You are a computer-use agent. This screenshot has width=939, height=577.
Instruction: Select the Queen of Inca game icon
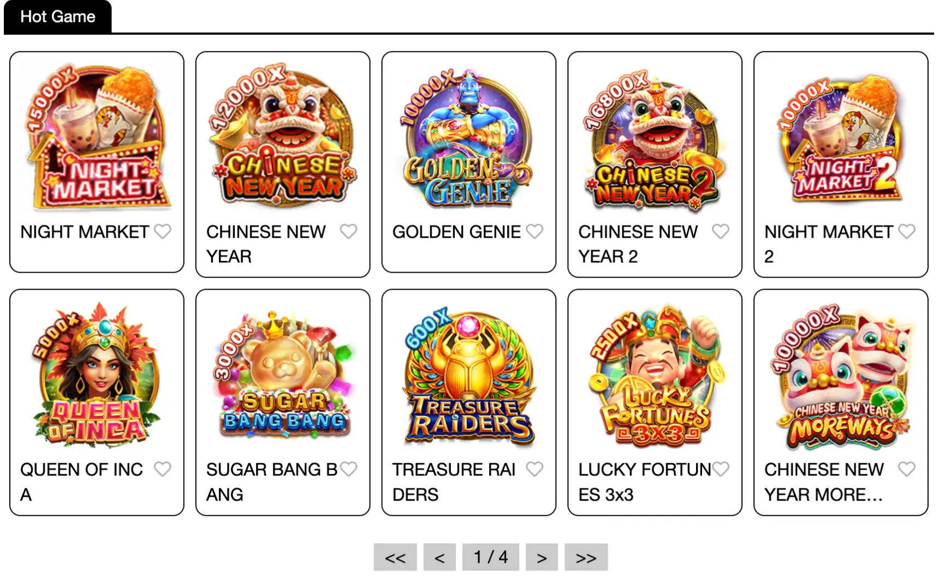(x=97, y=375)
